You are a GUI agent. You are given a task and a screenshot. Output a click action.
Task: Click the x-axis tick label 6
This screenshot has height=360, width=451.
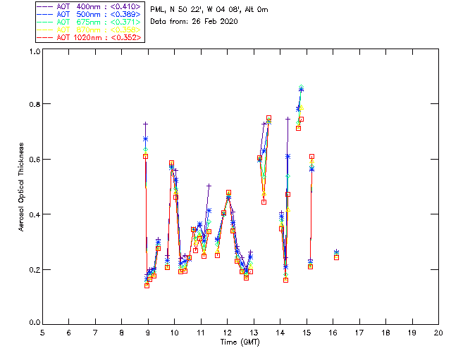tap(69, 333)
